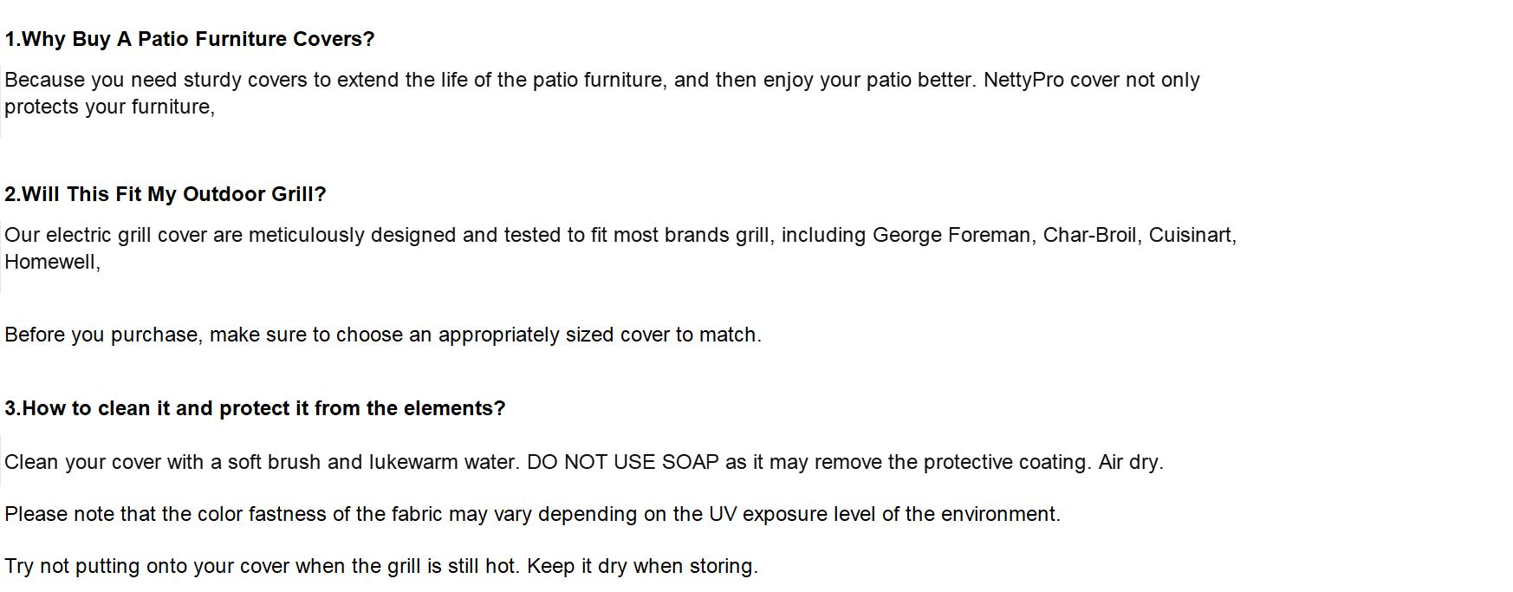
Task: Click the sentence beginning "Before you purchase"
Action: (382, 335)
